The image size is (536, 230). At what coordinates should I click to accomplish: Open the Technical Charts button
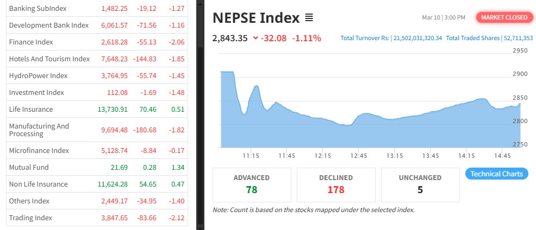496,174
